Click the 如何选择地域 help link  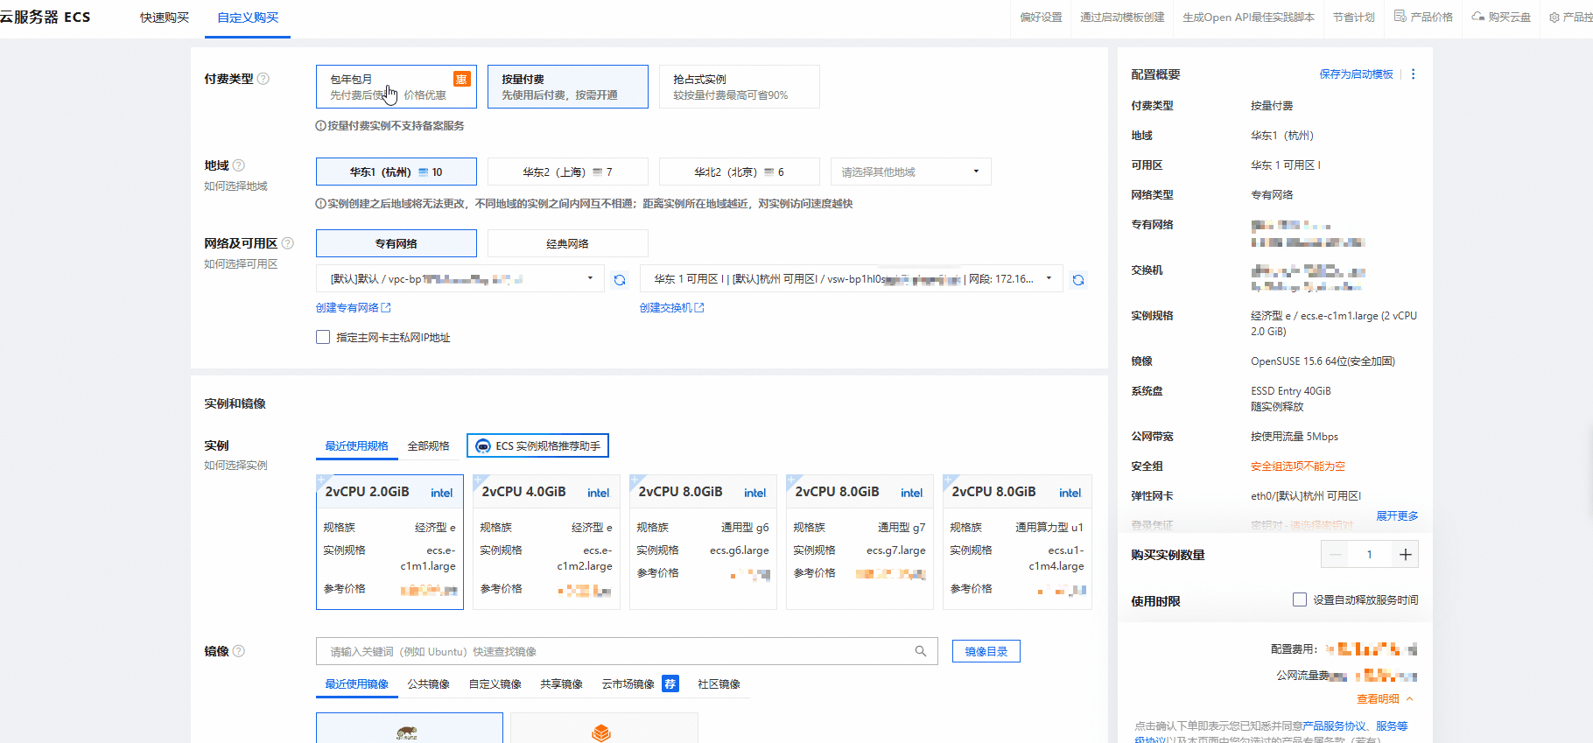click(236, 186)
